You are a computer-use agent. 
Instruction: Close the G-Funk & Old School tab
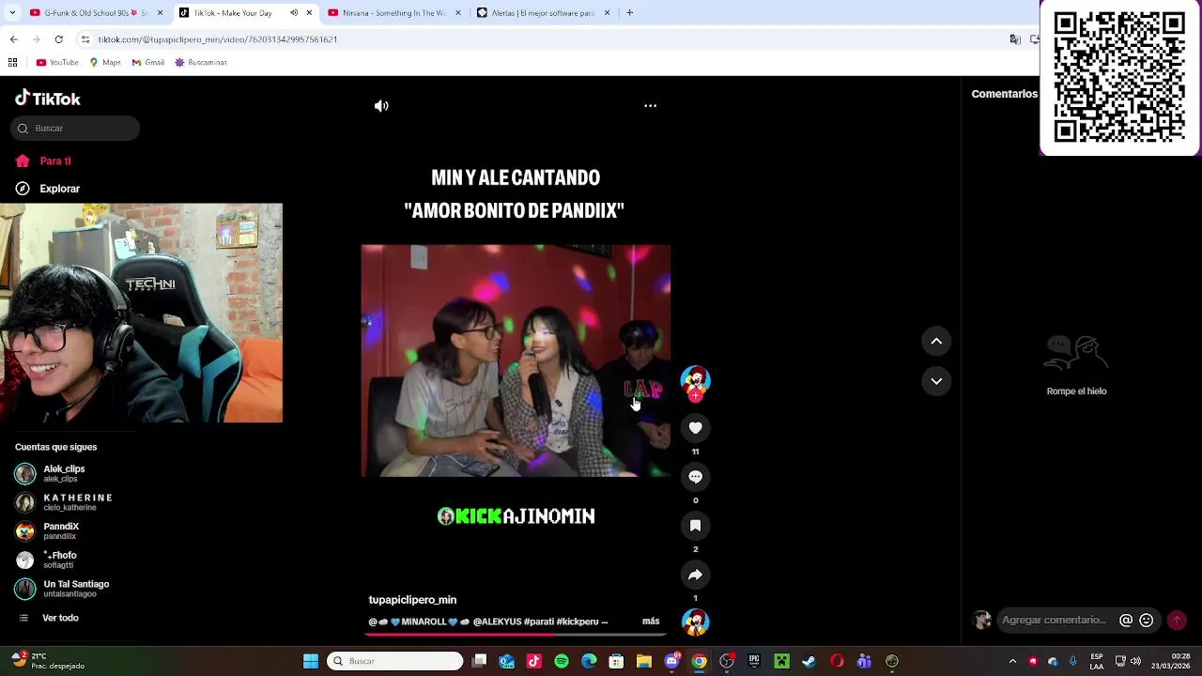pos(160,13)
